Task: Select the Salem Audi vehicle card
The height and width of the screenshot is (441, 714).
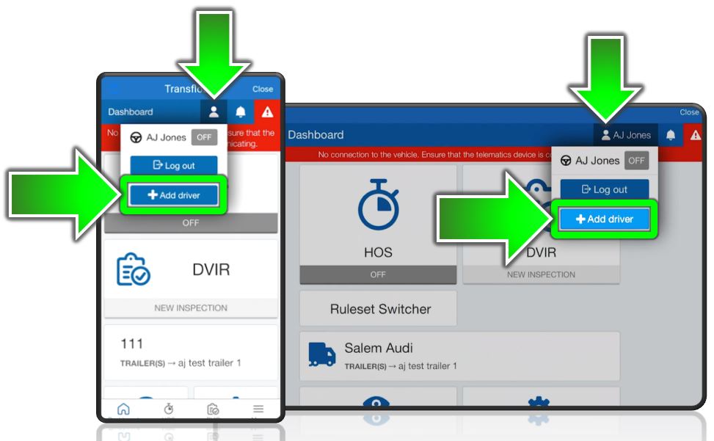Action: (x=459, y=356)
